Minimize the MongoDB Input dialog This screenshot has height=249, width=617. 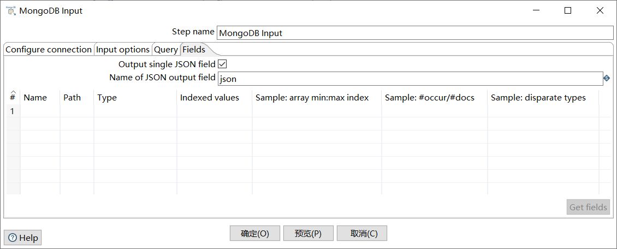[536, 11]
